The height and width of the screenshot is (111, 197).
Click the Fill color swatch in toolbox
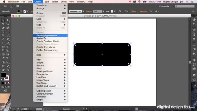3,75
